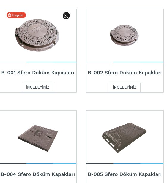Screen dimensions: 167x183
Task: Click the divider bar below B-005 image
Action: click(125, 164)
